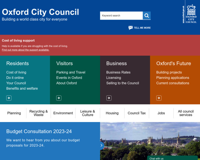The image size is (200, 160).
Task: Click the arrow icon under Oxford's Future
Action: coord(159,98)
